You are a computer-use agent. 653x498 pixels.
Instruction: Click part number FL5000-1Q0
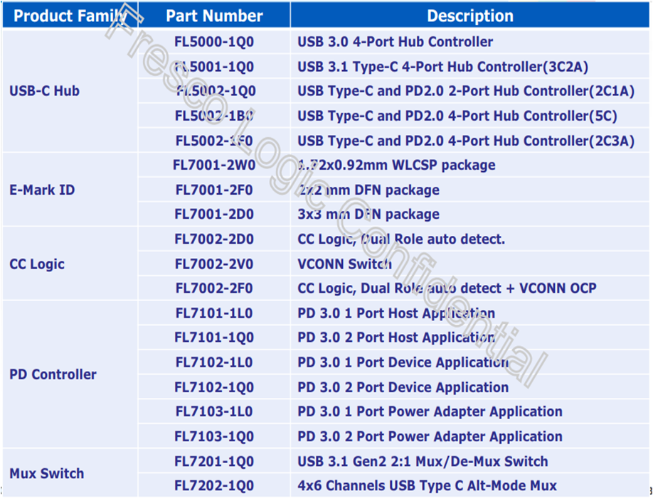pyautogui.click(x=214, y=42)
